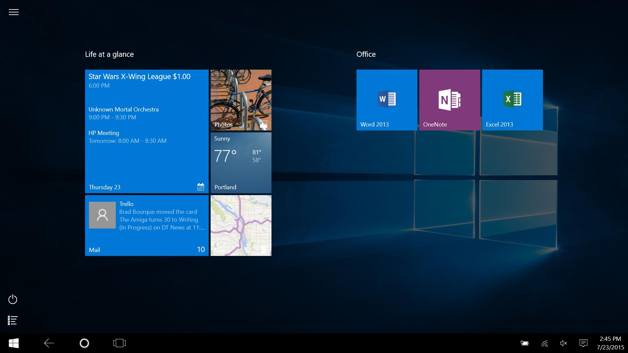Launch the Excel 2013 tile

coord(513,100)
